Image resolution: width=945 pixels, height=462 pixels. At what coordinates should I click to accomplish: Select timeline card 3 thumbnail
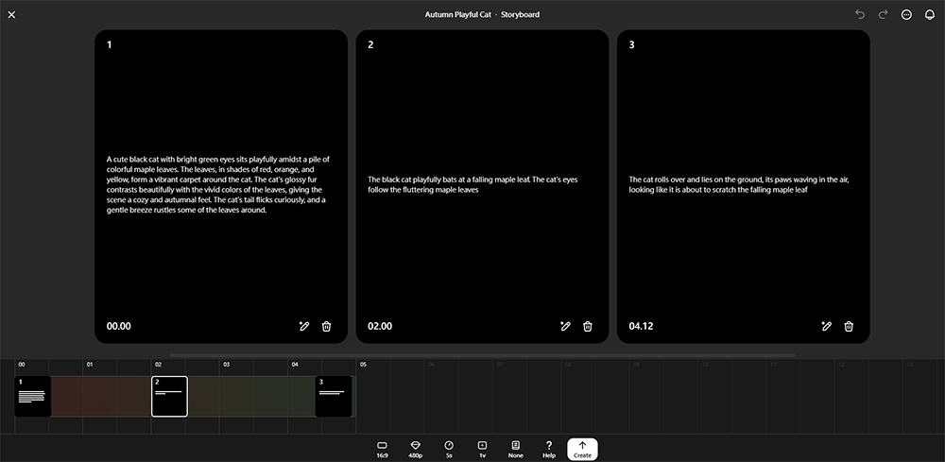tap(334, 396)
